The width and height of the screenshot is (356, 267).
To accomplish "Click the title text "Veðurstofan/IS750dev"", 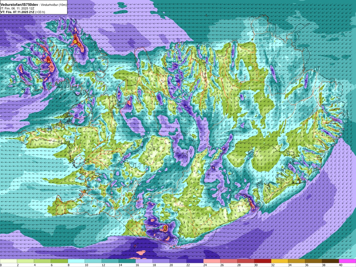I will tap(19, 5).
